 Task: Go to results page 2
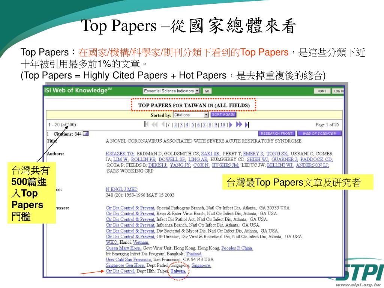(x=175, y=125)
